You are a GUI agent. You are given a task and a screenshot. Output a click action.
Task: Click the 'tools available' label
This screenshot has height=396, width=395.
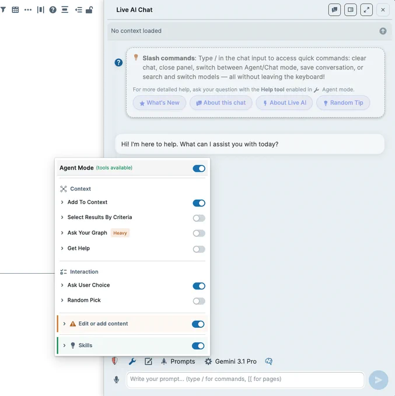pos(114,168)
